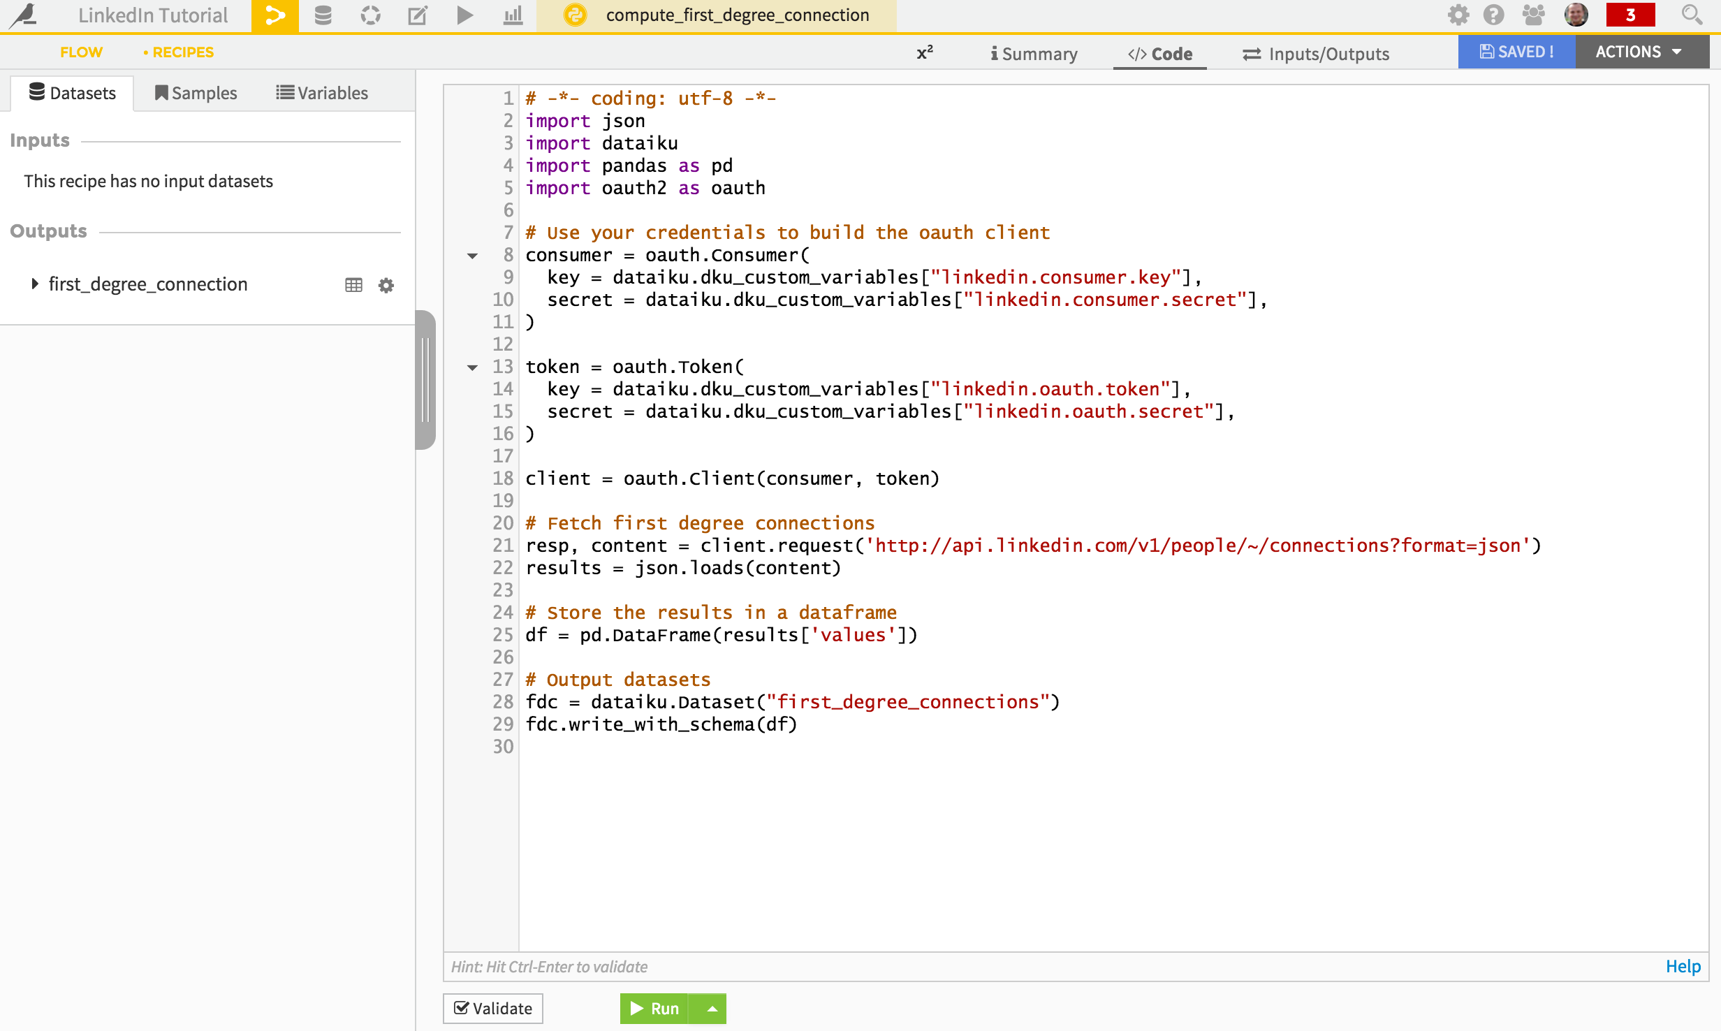This screenshot has width=1721, height=1031.
Task: Open the administration gear icon
Action: [x=1458, y=15]
